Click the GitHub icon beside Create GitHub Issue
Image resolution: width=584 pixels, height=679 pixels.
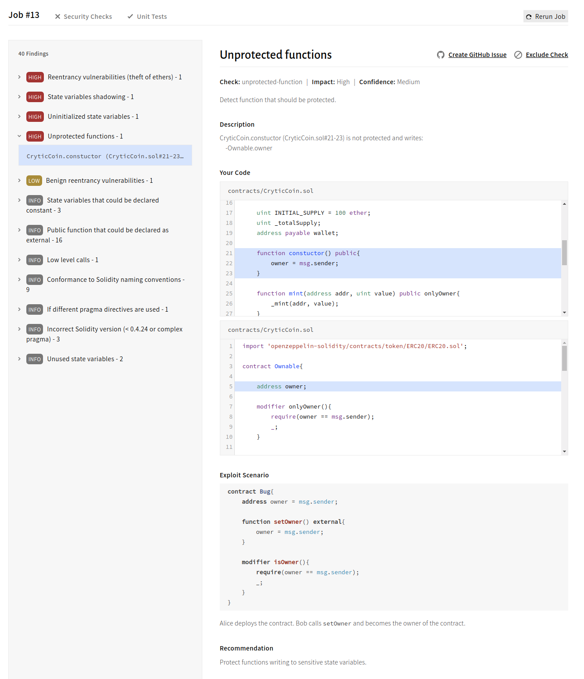click(441, 55)
